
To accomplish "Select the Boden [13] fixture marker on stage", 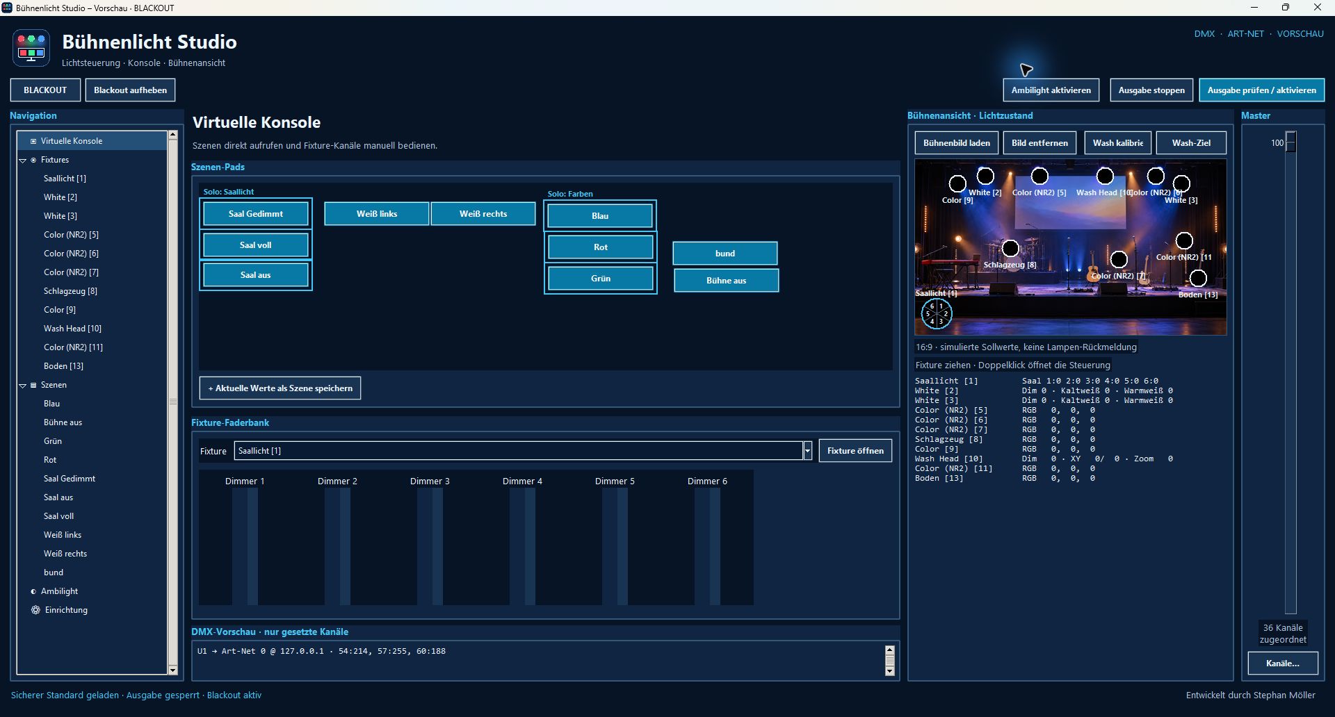I will pos(1198,278).
